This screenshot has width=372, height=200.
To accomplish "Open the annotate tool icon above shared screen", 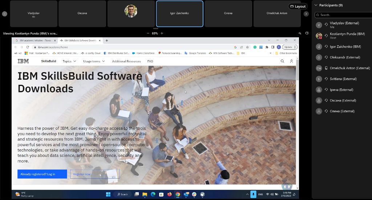I will tap(300, 33).
